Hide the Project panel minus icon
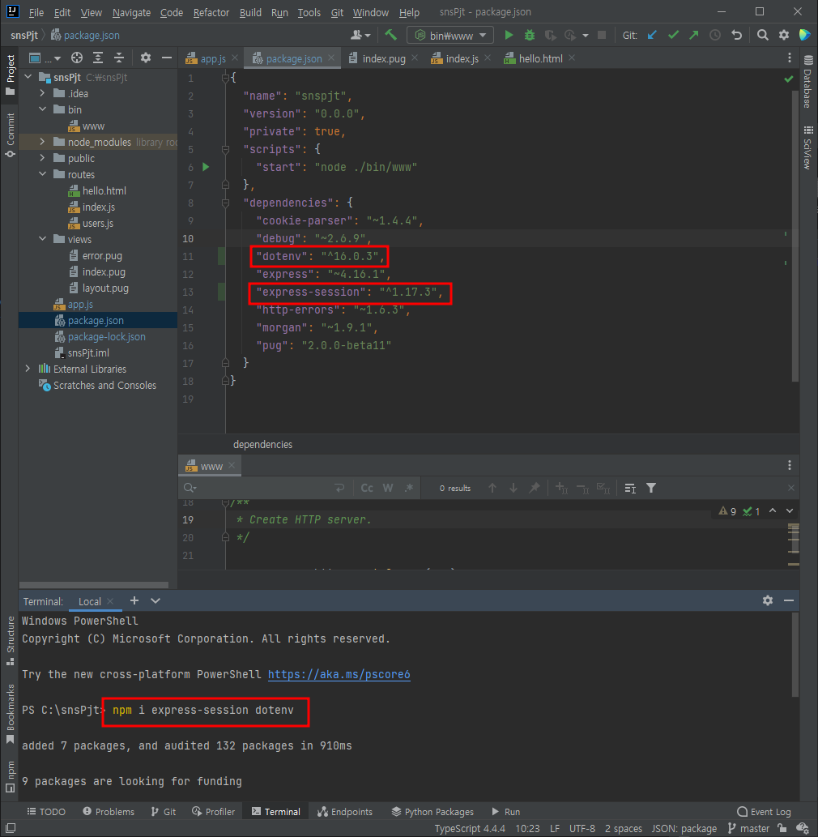This screenshot has width=818, height=837. coord(167,58)
